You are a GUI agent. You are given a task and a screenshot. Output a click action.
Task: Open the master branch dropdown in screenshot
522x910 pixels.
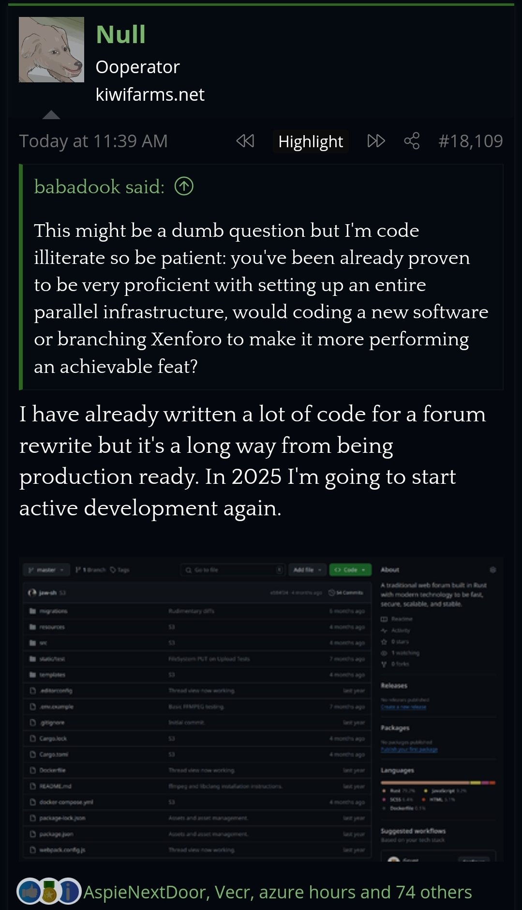pyautogui.click(x=46, y=570)
